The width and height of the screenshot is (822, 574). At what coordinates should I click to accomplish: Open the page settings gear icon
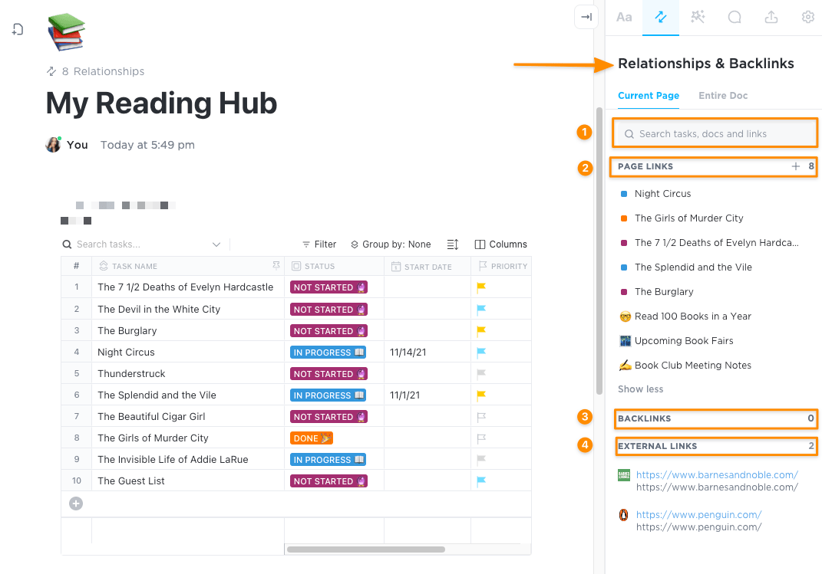tap(808, 17)
